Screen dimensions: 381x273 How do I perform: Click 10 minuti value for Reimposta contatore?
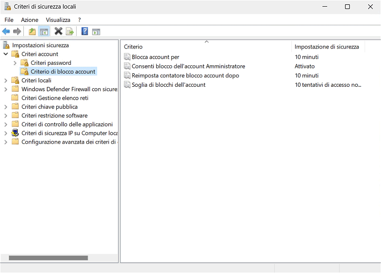tap(307, 75)
